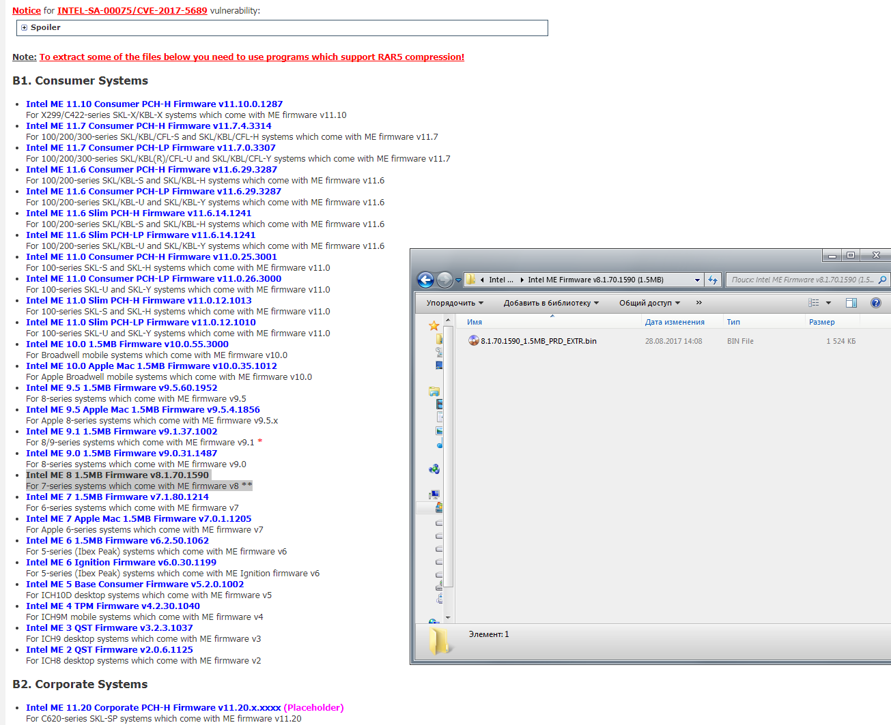Open Intel ME 11.10 Consumer PCH-H Firmware link
This screenshot has height=725, width=891.
pos(154,104)
